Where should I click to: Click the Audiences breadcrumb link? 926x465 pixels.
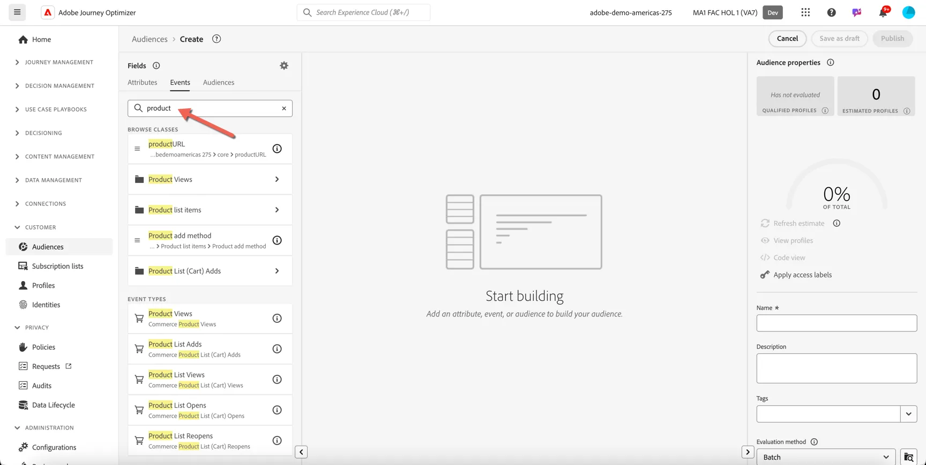(150, 39)
